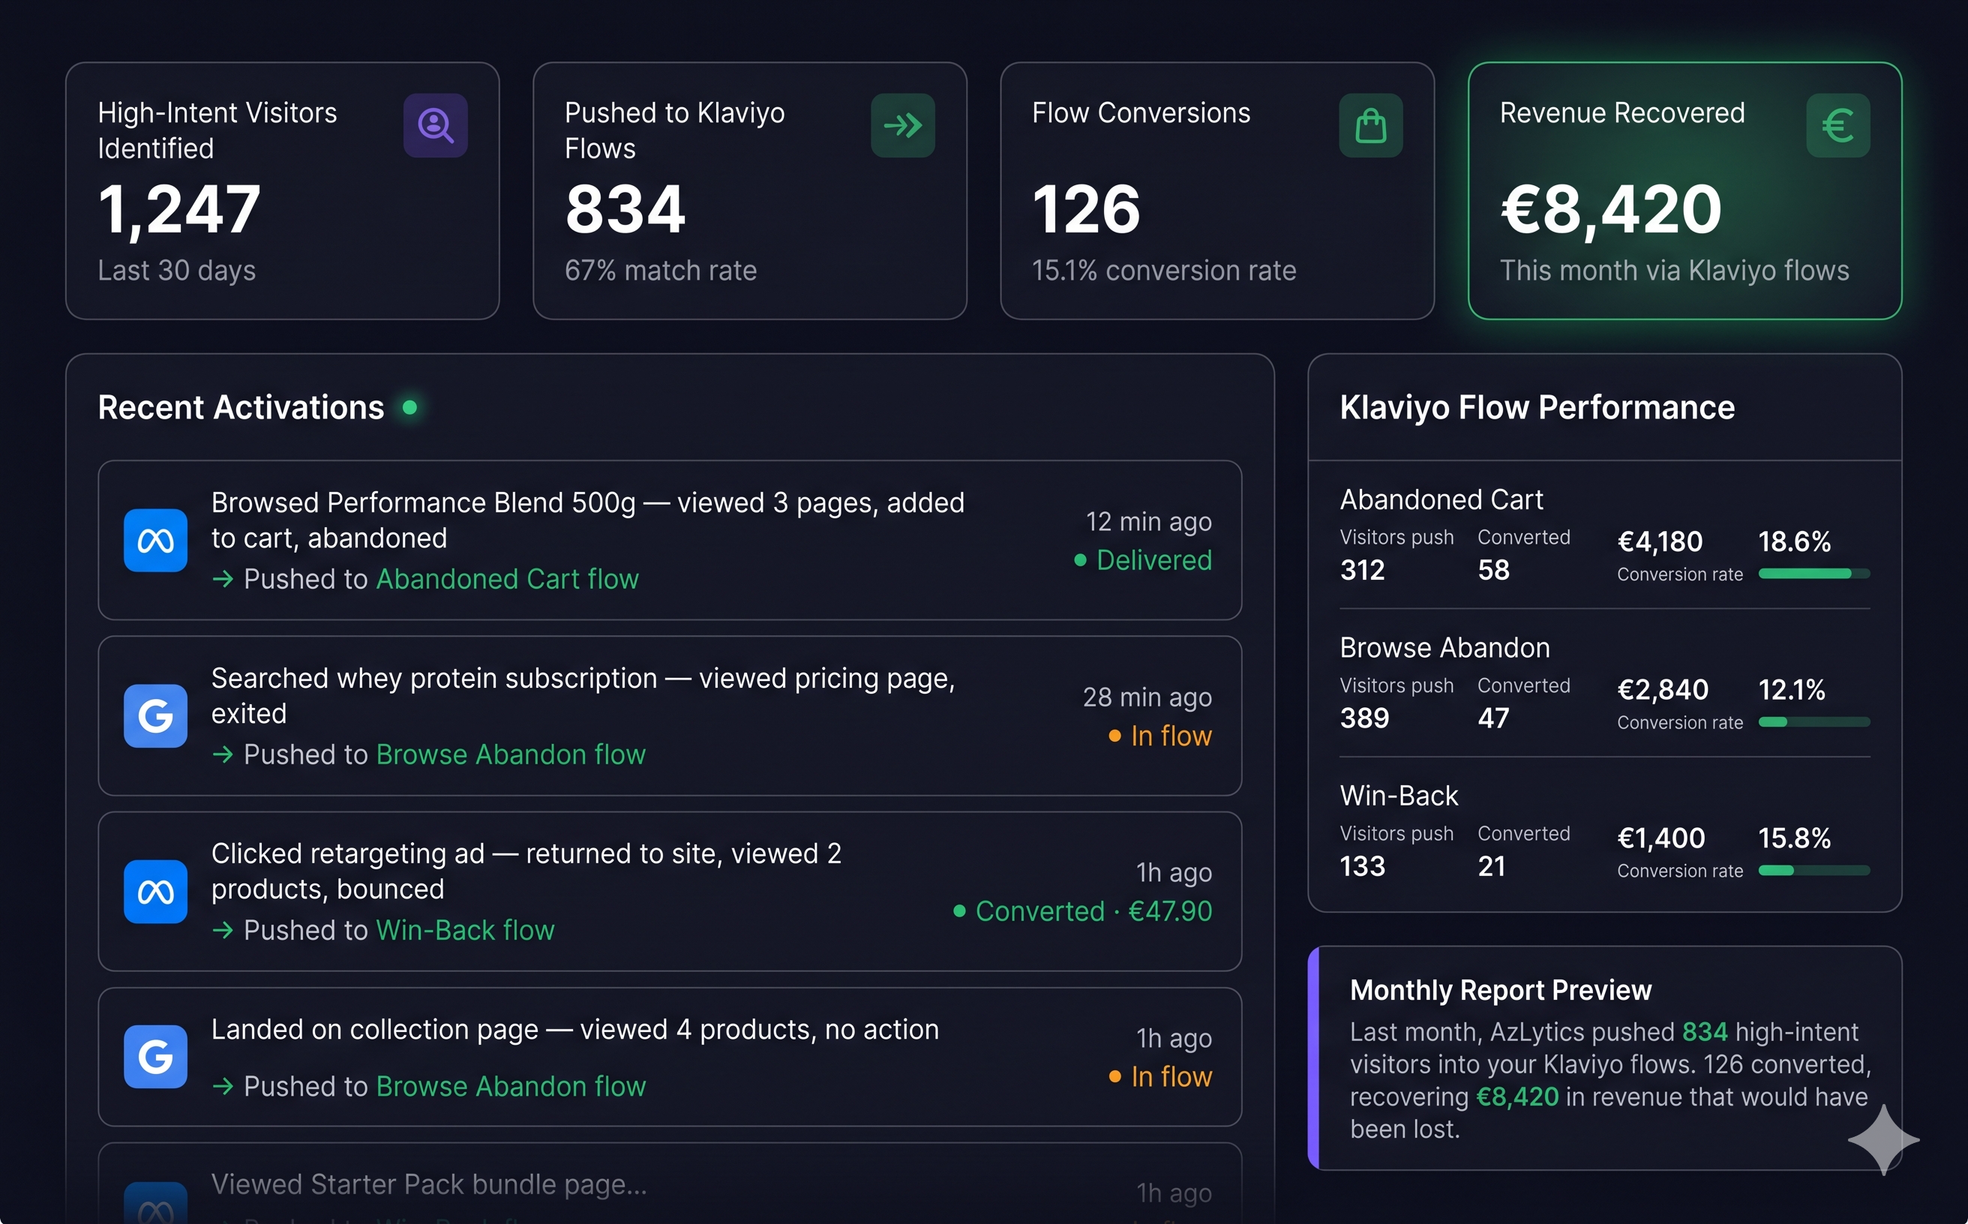The image size is (1968, 1224).
Task: Click the purple visitor search icon
Action: tap(436, 125)
